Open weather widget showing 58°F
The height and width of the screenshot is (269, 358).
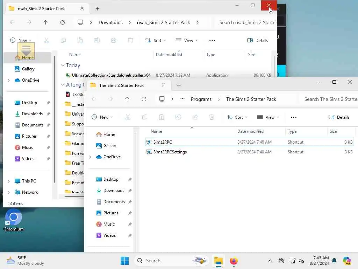coord(25,261)
